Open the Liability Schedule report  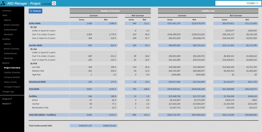point(12,72)
